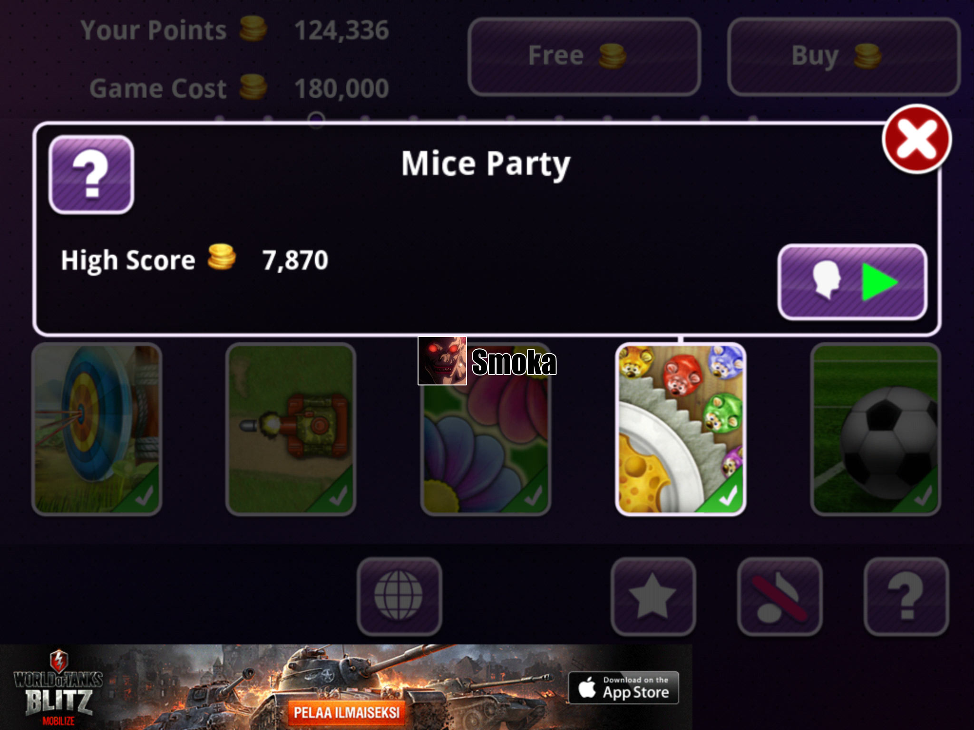Start single-player game with play button
Screen dimensions: 974x730
tap(852, 282)
